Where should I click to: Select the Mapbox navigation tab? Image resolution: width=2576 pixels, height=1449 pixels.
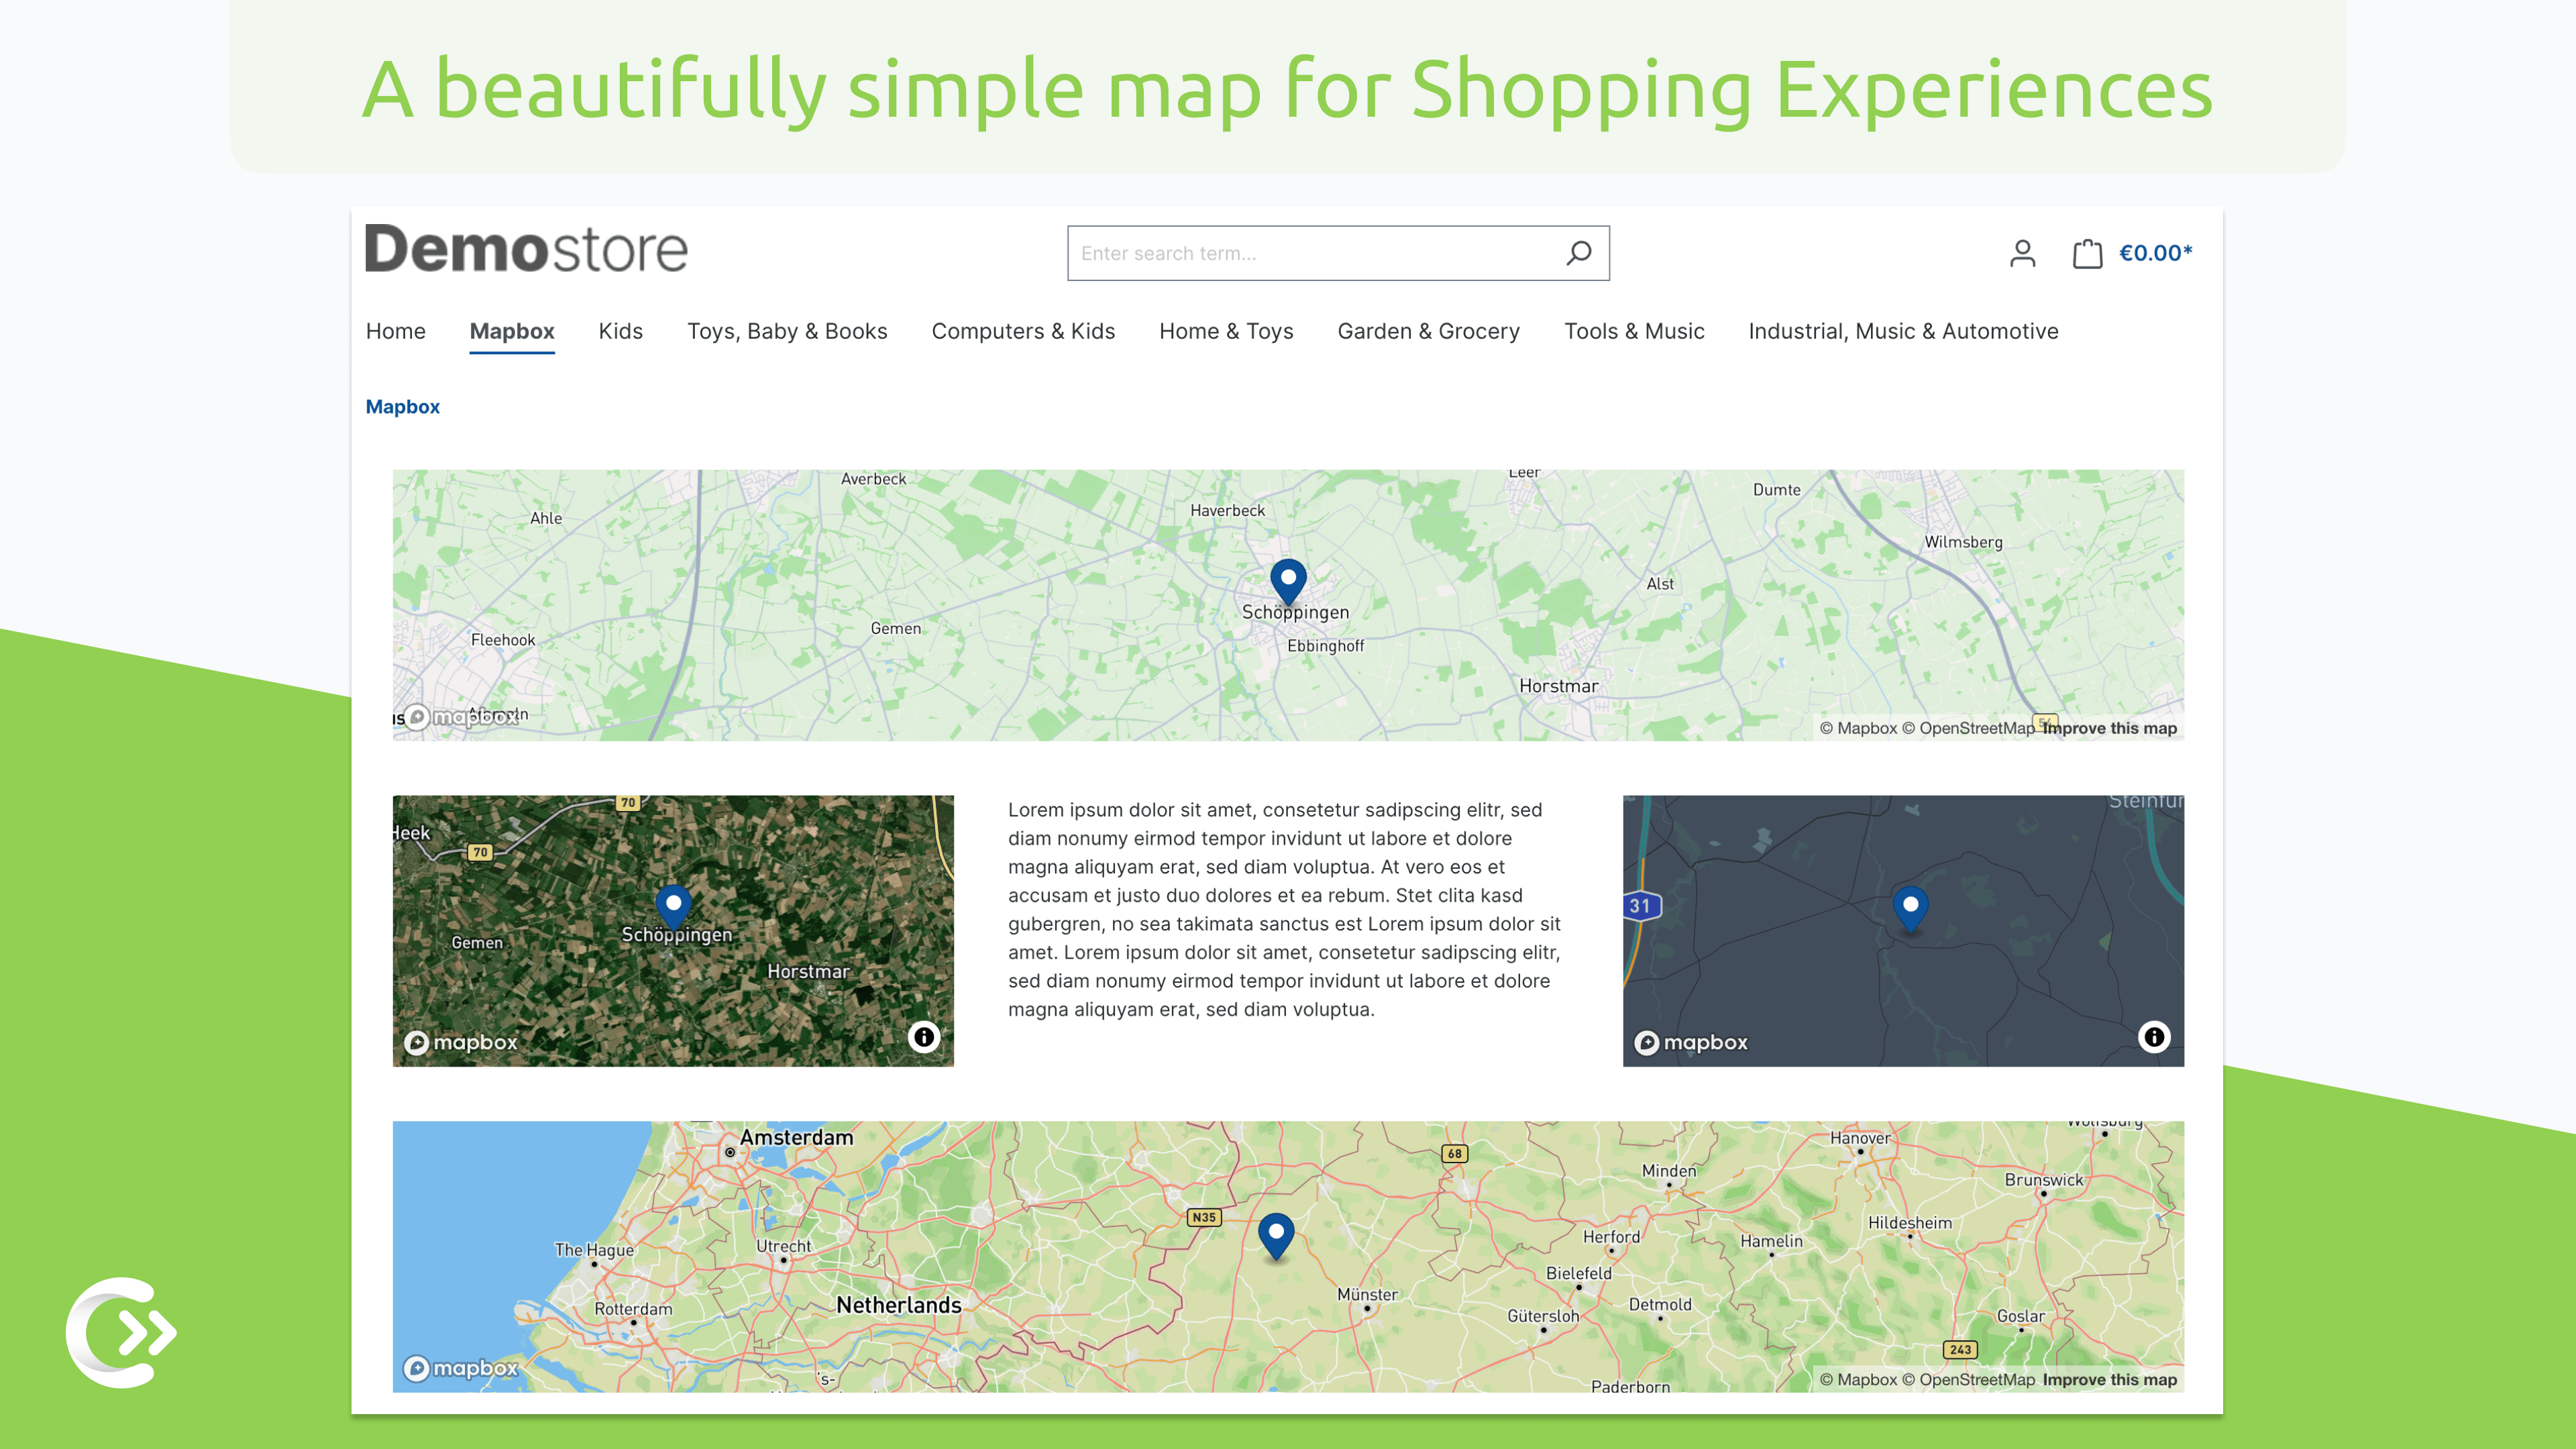(x=511, y=331)
